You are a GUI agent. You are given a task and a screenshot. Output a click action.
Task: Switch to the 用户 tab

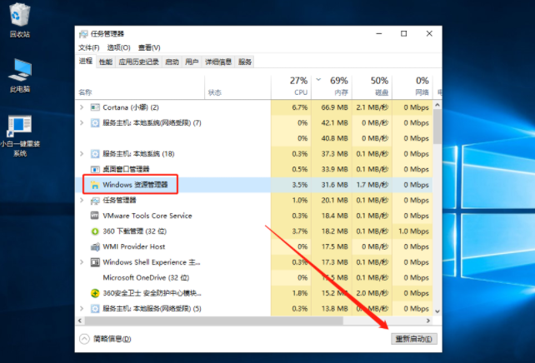[192, 62]
